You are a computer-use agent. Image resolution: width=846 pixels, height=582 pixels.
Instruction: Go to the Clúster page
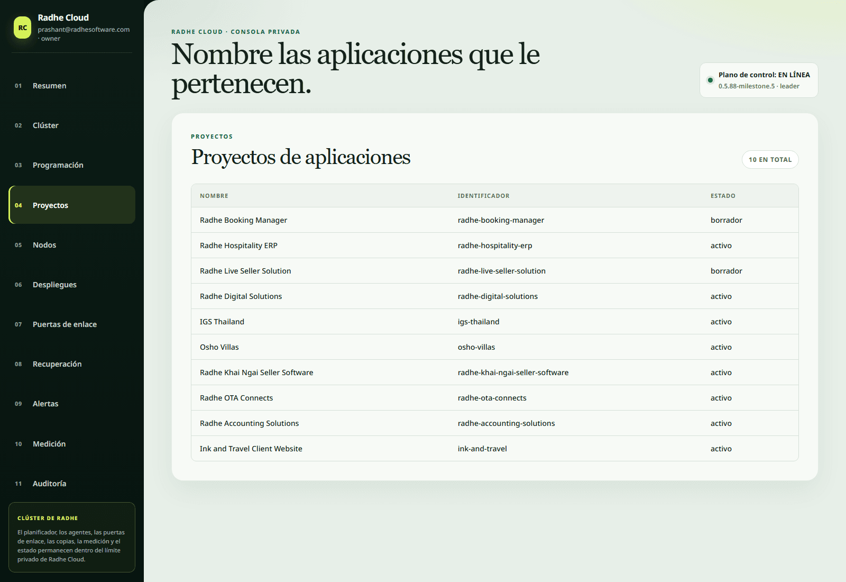point(72,125)
